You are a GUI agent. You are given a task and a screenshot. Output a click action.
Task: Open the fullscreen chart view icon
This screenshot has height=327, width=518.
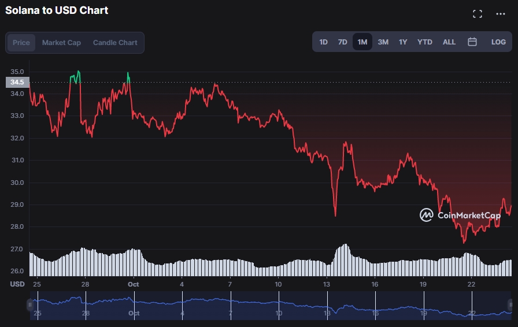(478, 14)
